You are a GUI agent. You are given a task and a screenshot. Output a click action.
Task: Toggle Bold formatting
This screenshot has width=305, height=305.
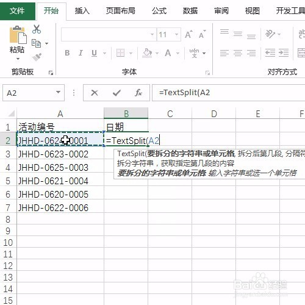click(x=67, y=53)
